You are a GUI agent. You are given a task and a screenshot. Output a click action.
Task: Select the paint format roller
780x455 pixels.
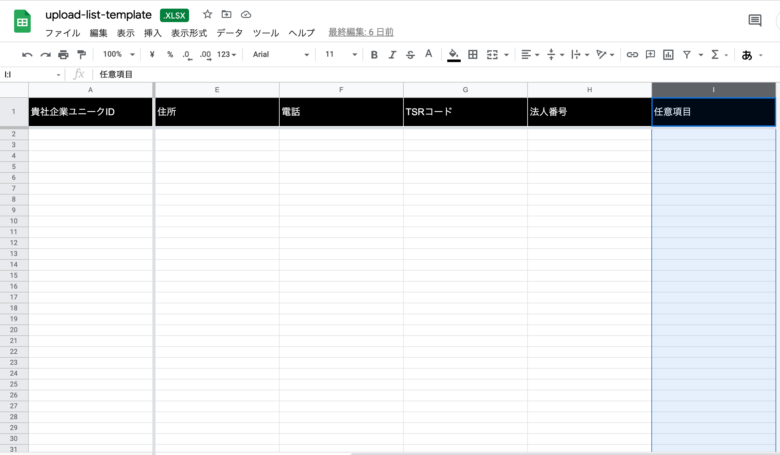click(x=82, y=55)
